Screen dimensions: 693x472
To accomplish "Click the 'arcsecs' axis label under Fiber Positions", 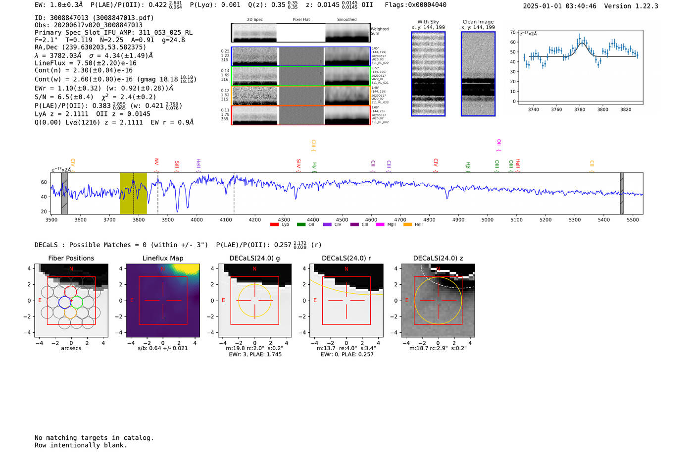I will (x=71, y=348).
